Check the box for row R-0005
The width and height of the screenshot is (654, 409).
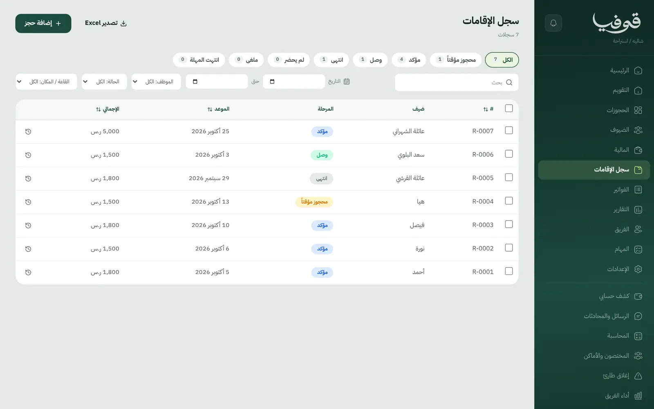coord(509,178)
